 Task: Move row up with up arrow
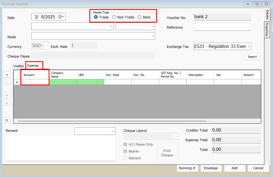pos(7,95)
